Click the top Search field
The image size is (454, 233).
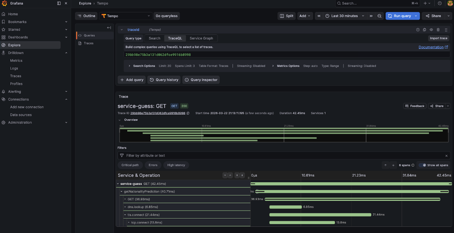click(x=378, y=3)
